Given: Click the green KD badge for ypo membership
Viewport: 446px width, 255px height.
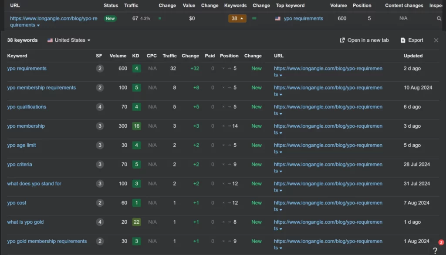Looking at the screenshot, I should coord(136,126).
